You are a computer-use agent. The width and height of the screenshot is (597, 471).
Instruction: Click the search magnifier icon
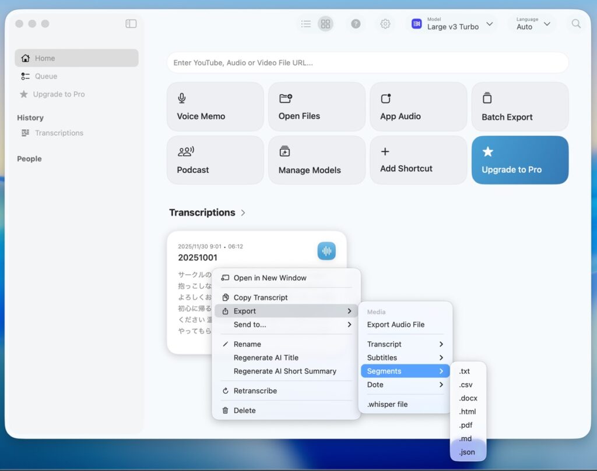tap(576, 24)
